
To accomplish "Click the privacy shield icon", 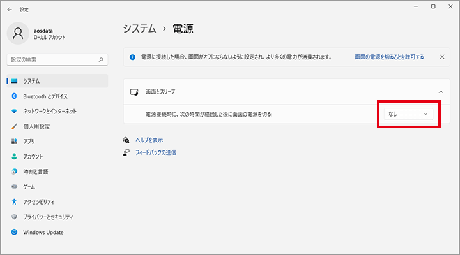I will (x=14, y=217).
